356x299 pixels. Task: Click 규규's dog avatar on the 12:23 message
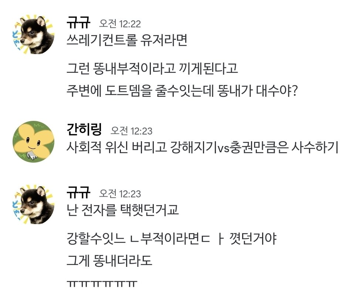[x=33, y=205]
